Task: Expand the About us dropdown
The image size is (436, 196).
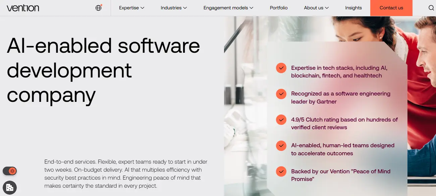Action: pos(316,8)
